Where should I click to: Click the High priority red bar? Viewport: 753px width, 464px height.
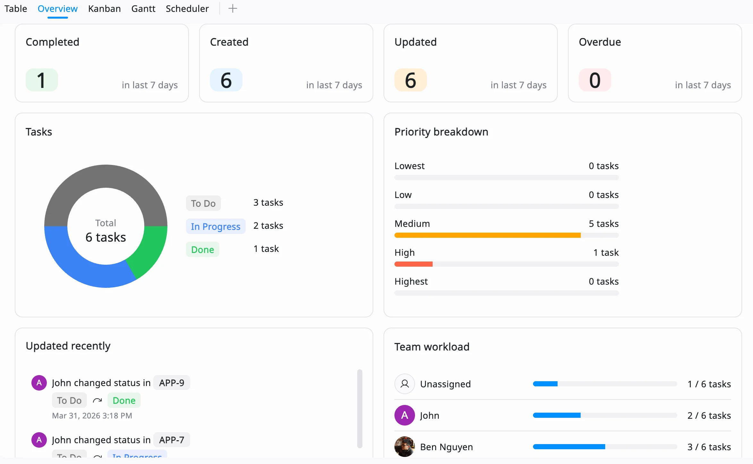pos(413,264)
